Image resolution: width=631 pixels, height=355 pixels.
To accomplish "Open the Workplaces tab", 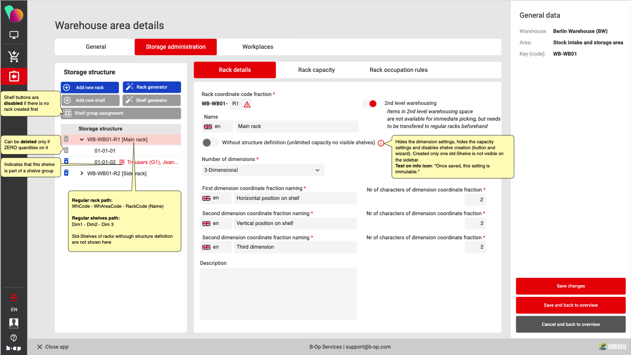I will click(x=258, y=47).
